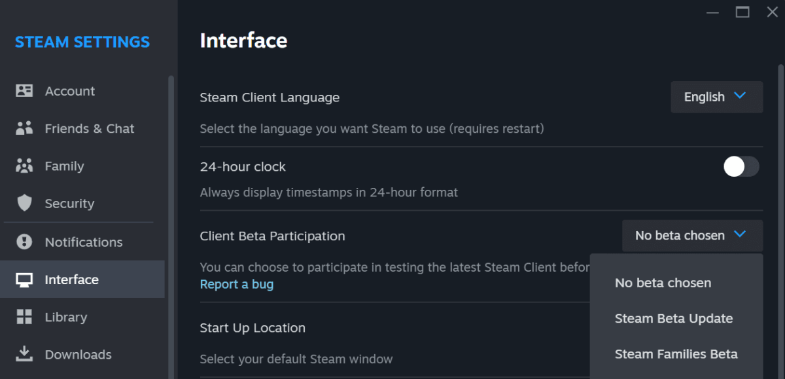
Task: Minimize the Steam Settings window
Action: (712, 12)
